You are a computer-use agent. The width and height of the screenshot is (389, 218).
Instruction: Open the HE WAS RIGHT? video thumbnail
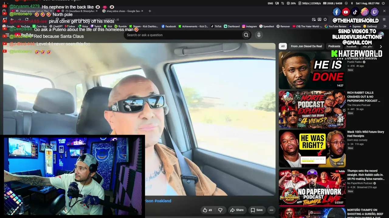312,148
